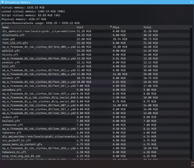
Task: Click the 31.28 MiB Virt value
Action: (x=84, y=31)
